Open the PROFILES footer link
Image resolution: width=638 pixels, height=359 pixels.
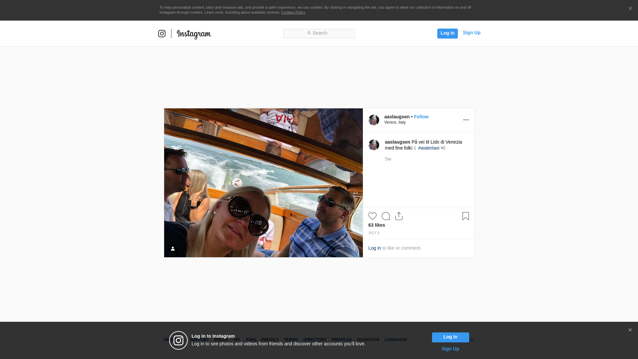tap(342, 340)
